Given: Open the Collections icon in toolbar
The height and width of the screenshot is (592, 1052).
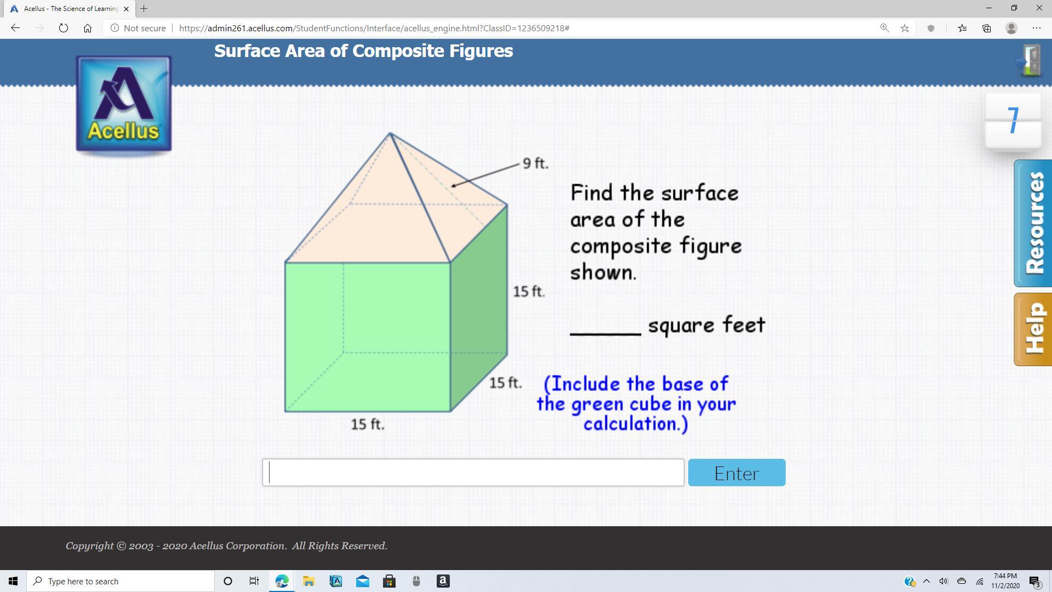Looking at the screenshot, I should tap(987, 28).
